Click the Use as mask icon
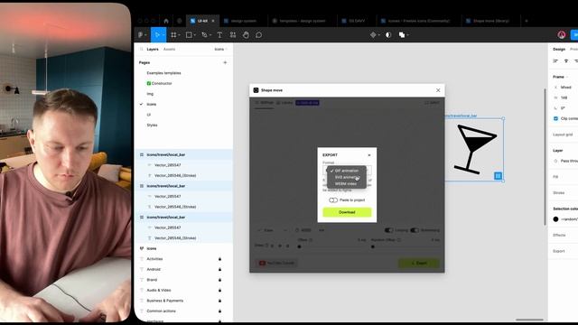 click(x=388, y=34)
